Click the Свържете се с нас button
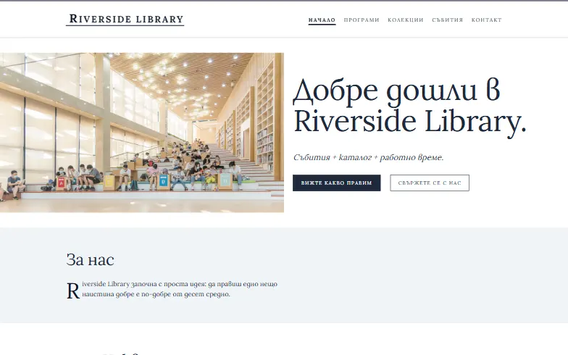Viewport: 568px width, 355px height. [429, 183]
